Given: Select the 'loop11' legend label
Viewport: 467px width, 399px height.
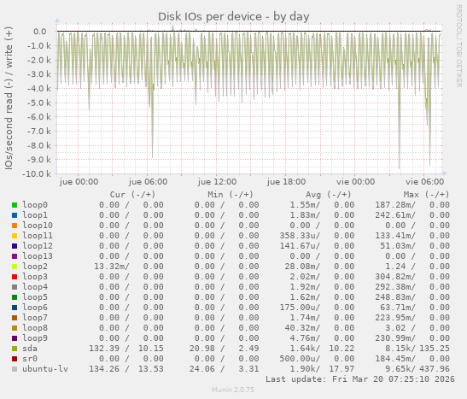Looking at the screenshot, I should [x=38, y=236].
